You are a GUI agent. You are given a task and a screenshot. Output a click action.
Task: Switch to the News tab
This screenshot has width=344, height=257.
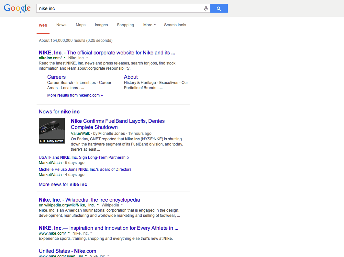point(61,25)
